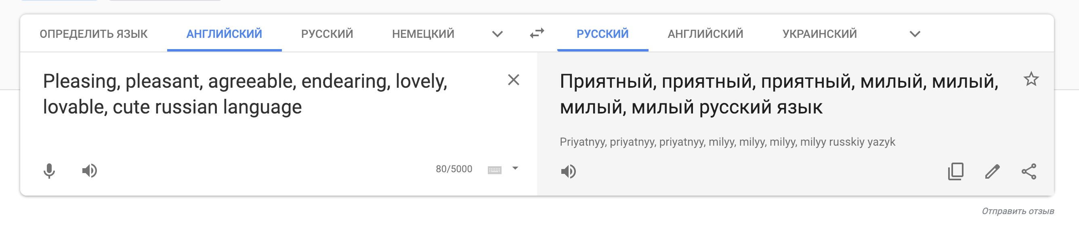Click the Отправить отзыв feedback link
This screenshot has height=231, width=1079.
point(1018,211)
